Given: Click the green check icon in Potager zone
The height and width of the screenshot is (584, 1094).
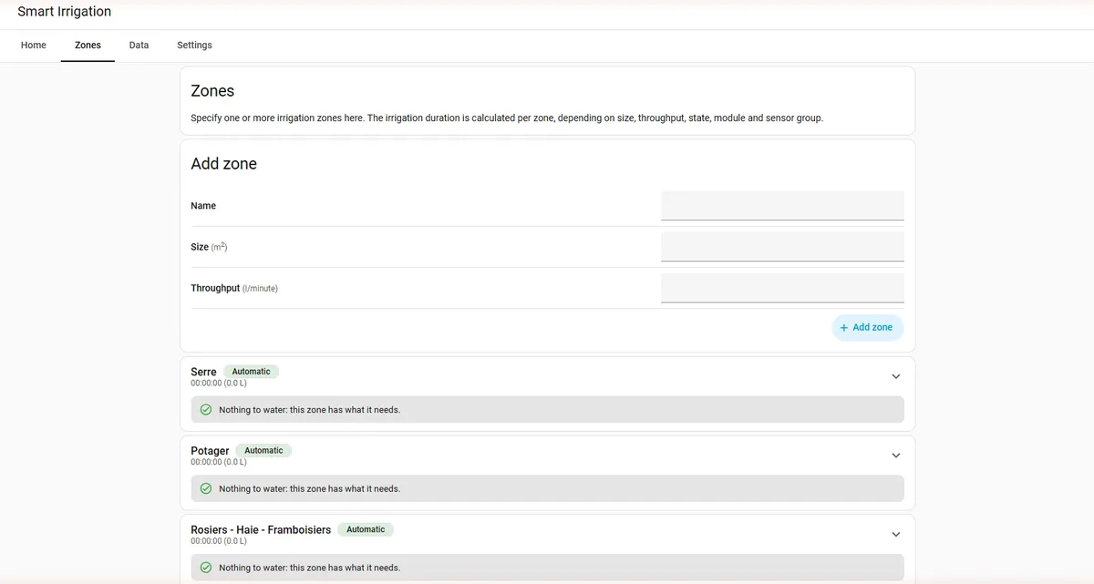Looking at the screenshot, I should 206,488.
